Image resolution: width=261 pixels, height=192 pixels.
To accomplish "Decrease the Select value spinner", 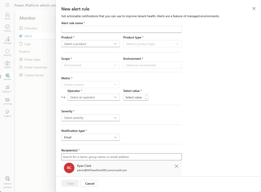I will [x=146, y=99].
